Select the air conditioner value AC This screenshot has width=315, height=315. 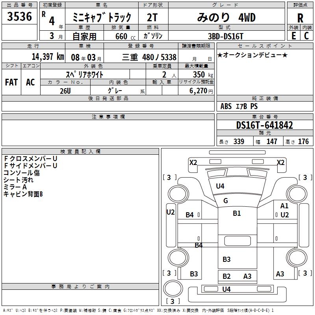(30, 82)
